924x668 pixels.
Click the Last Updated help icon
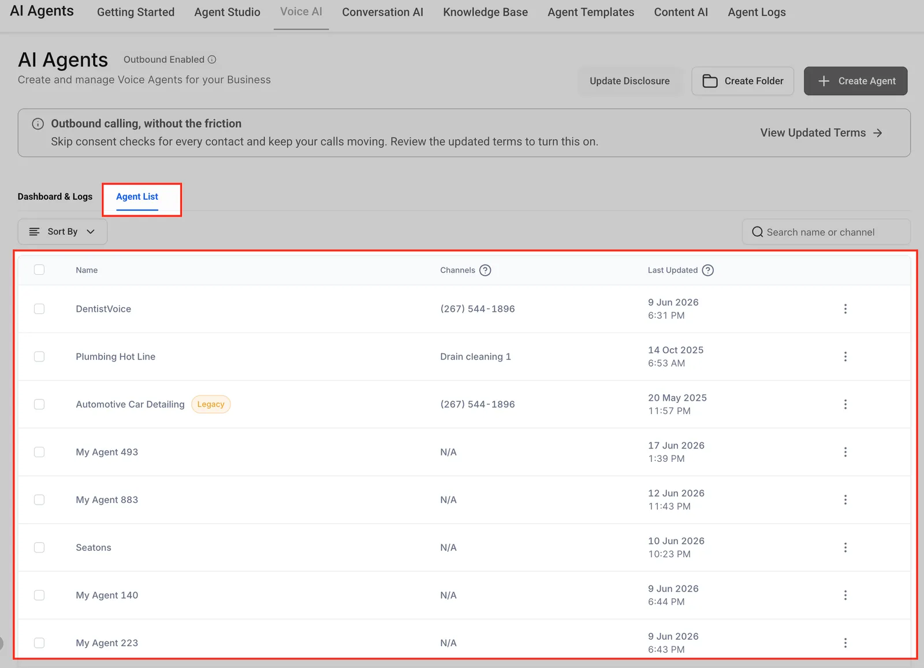point(708,270)
